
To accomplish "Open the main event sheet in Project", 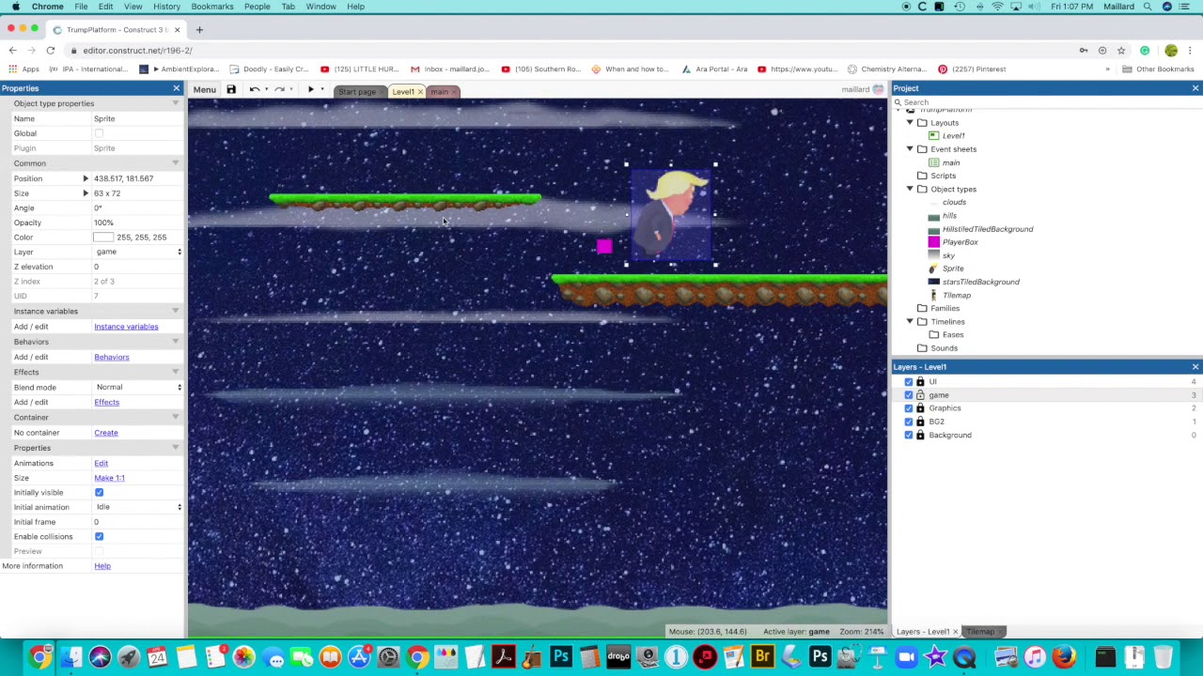I will tap(951, 162).
